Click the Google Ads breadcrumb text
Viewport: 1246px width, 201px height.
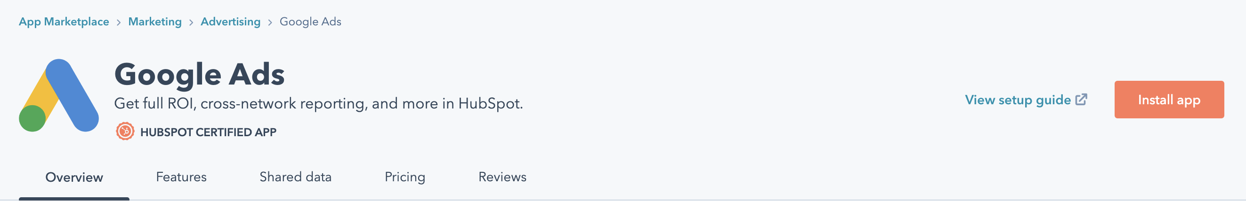[x=310, y=22]
